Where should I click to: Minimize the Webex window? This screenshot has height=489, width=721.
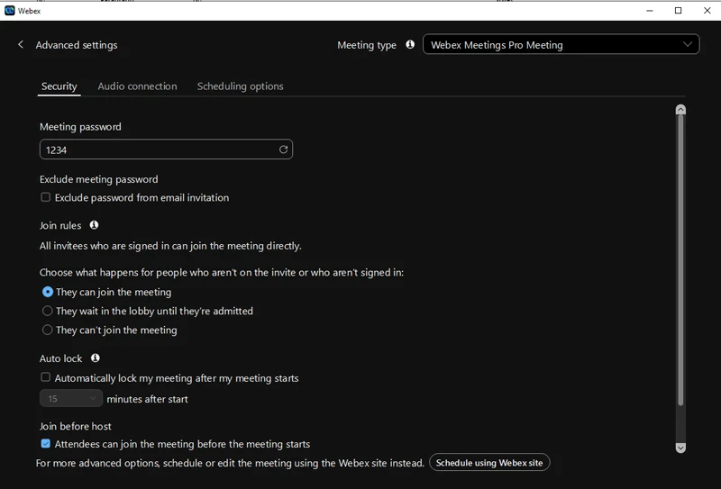(x=649, y=11)
